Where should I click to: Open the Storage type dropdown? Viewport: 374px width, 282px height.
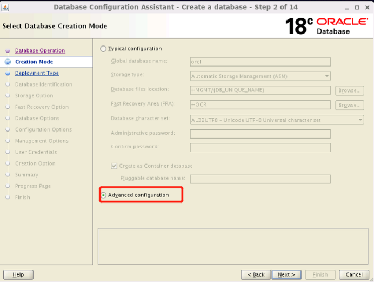260,76
